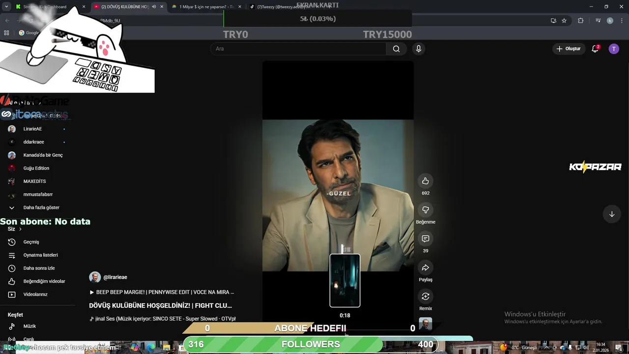Click the Ara search field

point(298,49)
